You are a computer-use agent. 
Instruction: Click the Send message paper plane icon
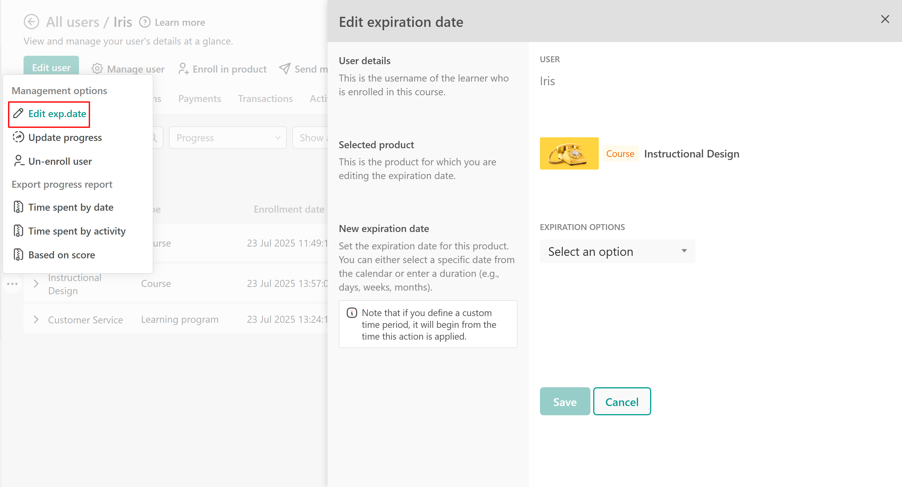(285, 69)
